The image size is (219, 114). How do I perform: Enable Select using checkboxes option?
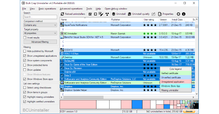click(24, 87)
